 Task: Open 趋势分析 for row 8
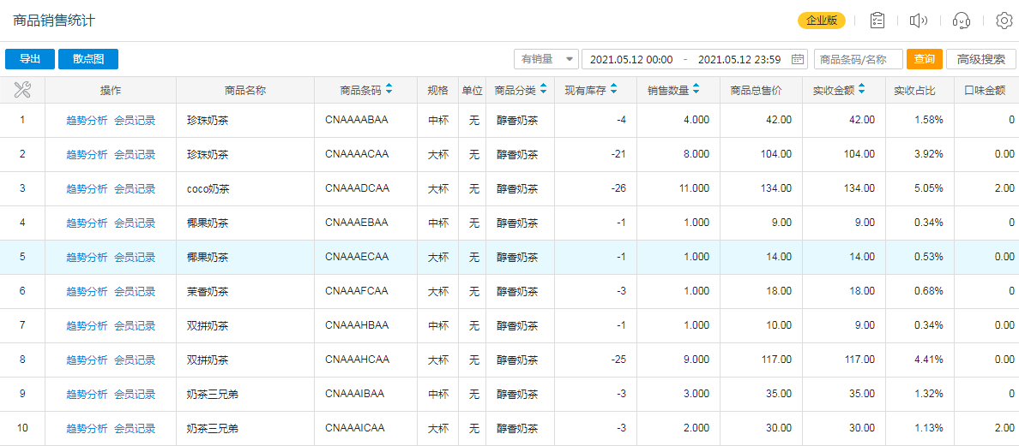click(x=87, y=360)
